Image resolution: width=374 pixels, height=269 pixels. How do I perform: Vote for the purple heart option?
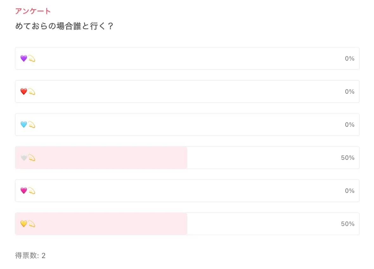point(187,58)
